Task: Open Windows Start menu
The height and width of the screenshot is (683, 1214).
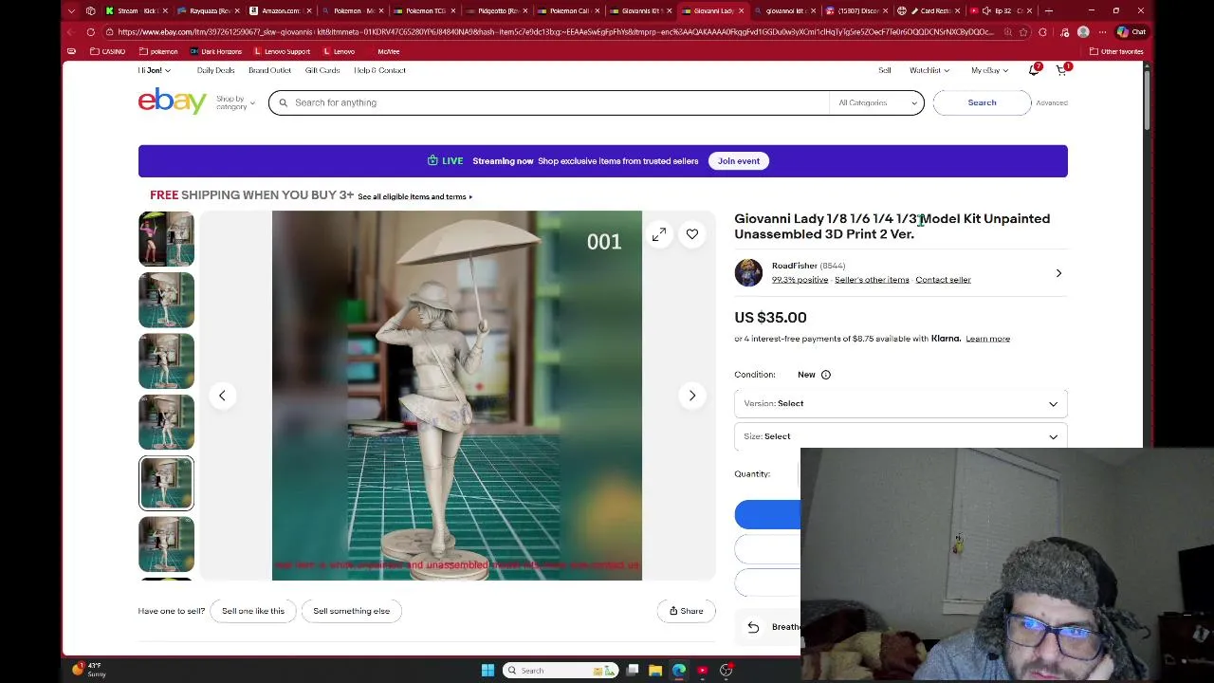Action: pos(487,670)
